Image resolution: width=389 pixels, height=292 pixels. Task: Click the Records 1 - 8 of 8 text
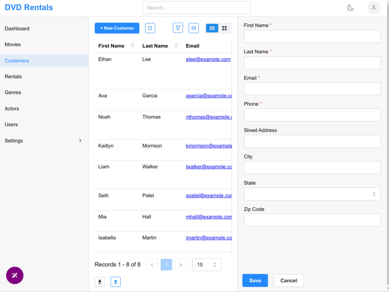(117, 264)
